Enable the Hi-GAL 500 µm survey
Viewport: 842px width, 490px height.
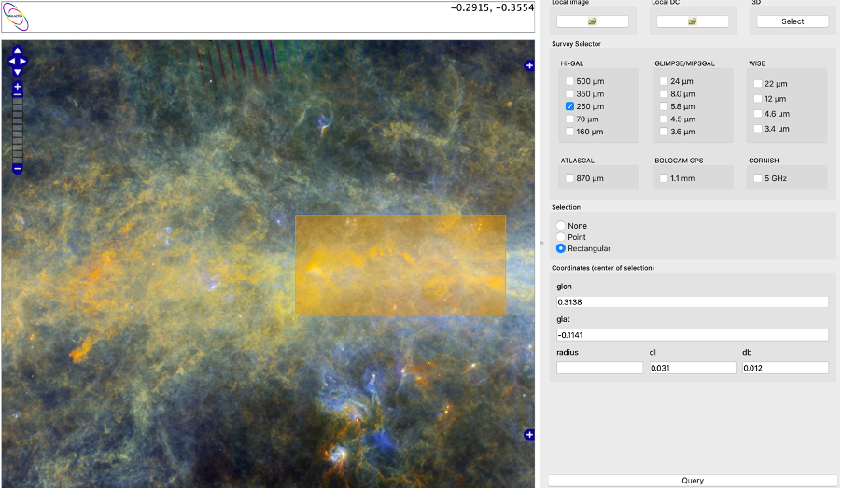click(569, 81)
